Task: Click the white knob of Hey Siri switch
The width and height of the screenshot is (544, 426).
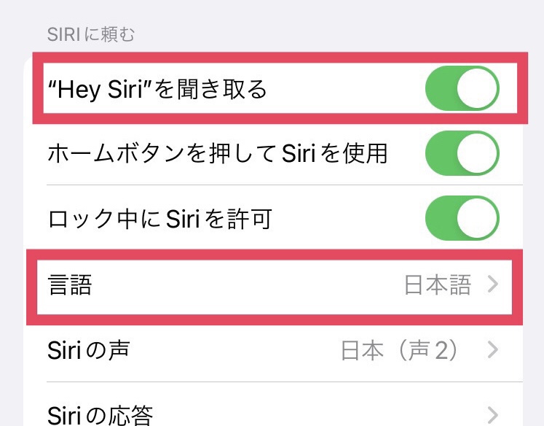Action: pos(477,88)
